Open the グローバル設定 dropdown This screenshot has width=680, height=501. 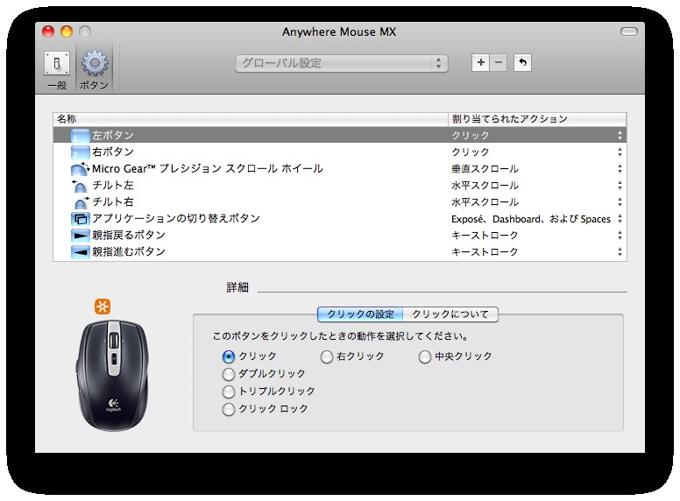341,63
